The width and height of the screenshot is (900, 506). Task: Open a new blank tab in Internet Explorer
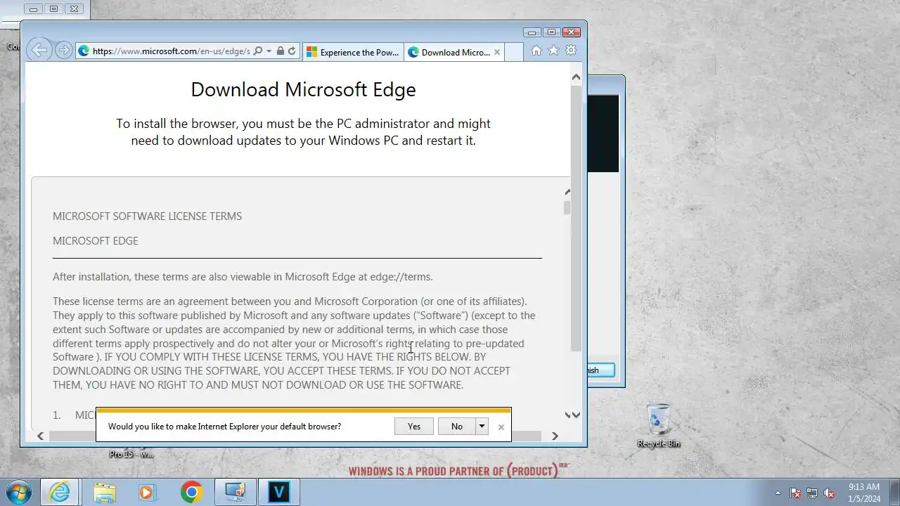click(x=514, y=52)
